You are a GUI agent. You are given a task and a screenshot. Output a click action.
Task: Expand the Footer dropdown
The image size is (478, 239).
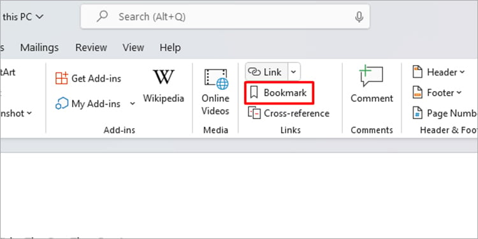point(459,92)
